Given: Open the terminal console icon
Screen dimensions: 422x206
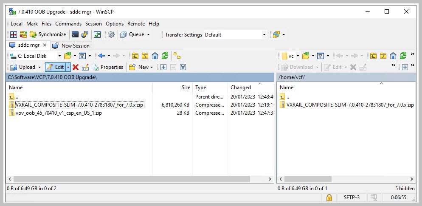Looking at the screenshot, I should [x=75, y=34].
